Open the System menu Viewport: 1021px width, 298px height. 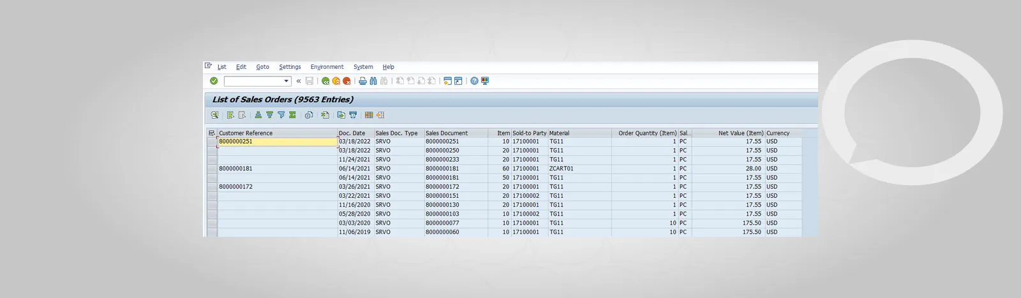[363, 67]
